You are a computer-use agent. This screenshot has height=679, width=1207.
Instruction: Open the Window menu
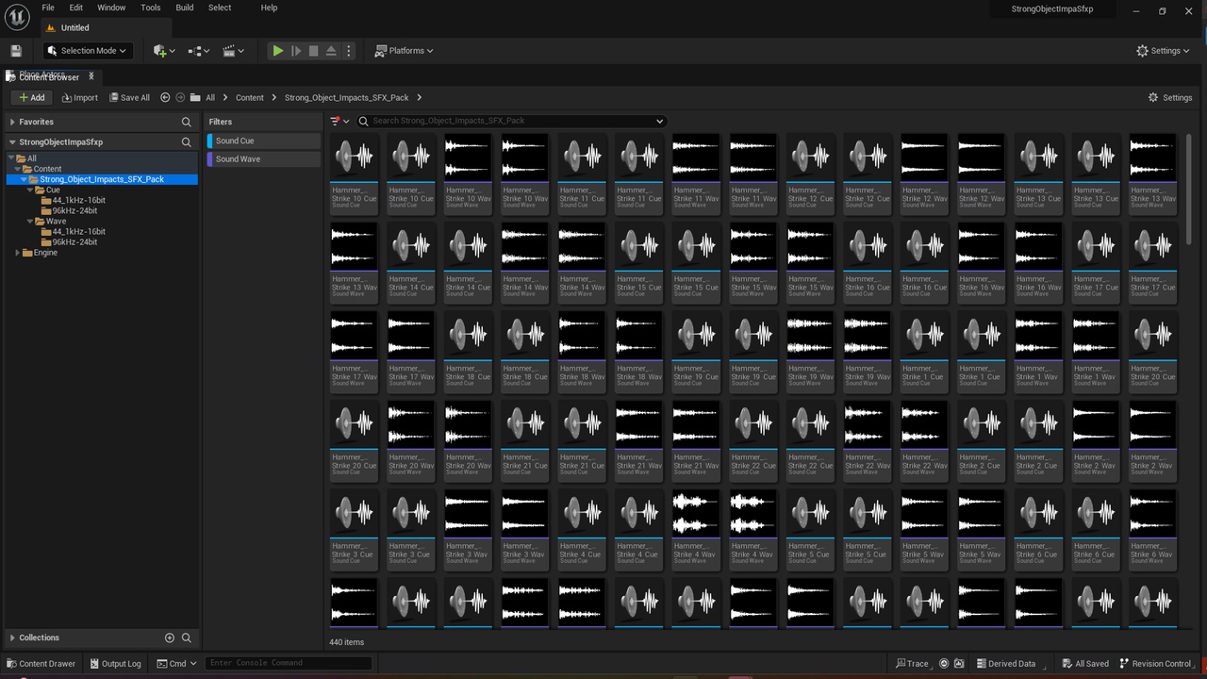tap(111, 8)
